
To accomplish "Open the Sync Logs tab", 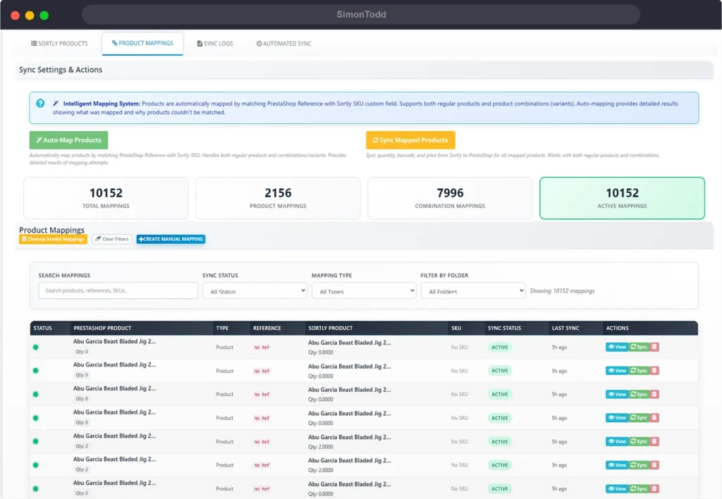I will tap(215, 44).
